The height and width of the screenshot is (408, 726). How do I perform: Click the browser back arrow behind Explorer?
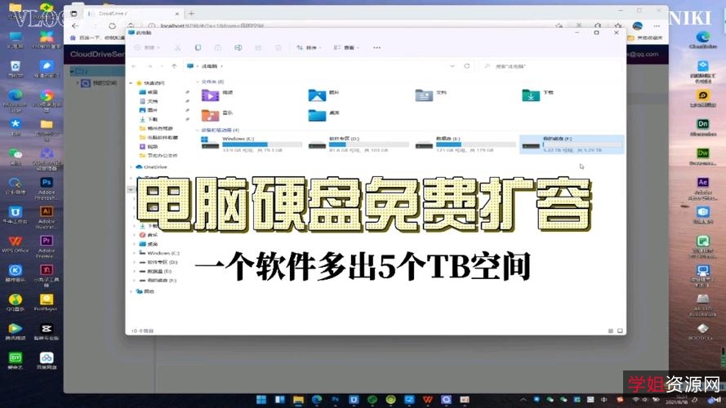pos(75,26)
